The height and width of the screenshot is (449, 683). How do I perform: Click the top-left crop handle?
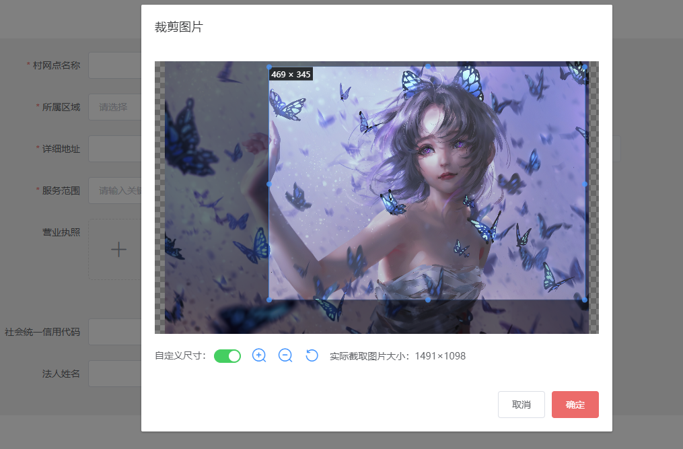(x=269, y=67)
